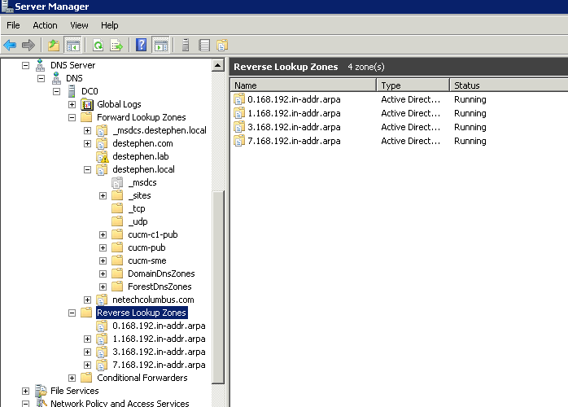This screenshot has height=407, width=568.
Task: Click the DNS node icon under DNS Server
Action: click(x=56, y=78)
